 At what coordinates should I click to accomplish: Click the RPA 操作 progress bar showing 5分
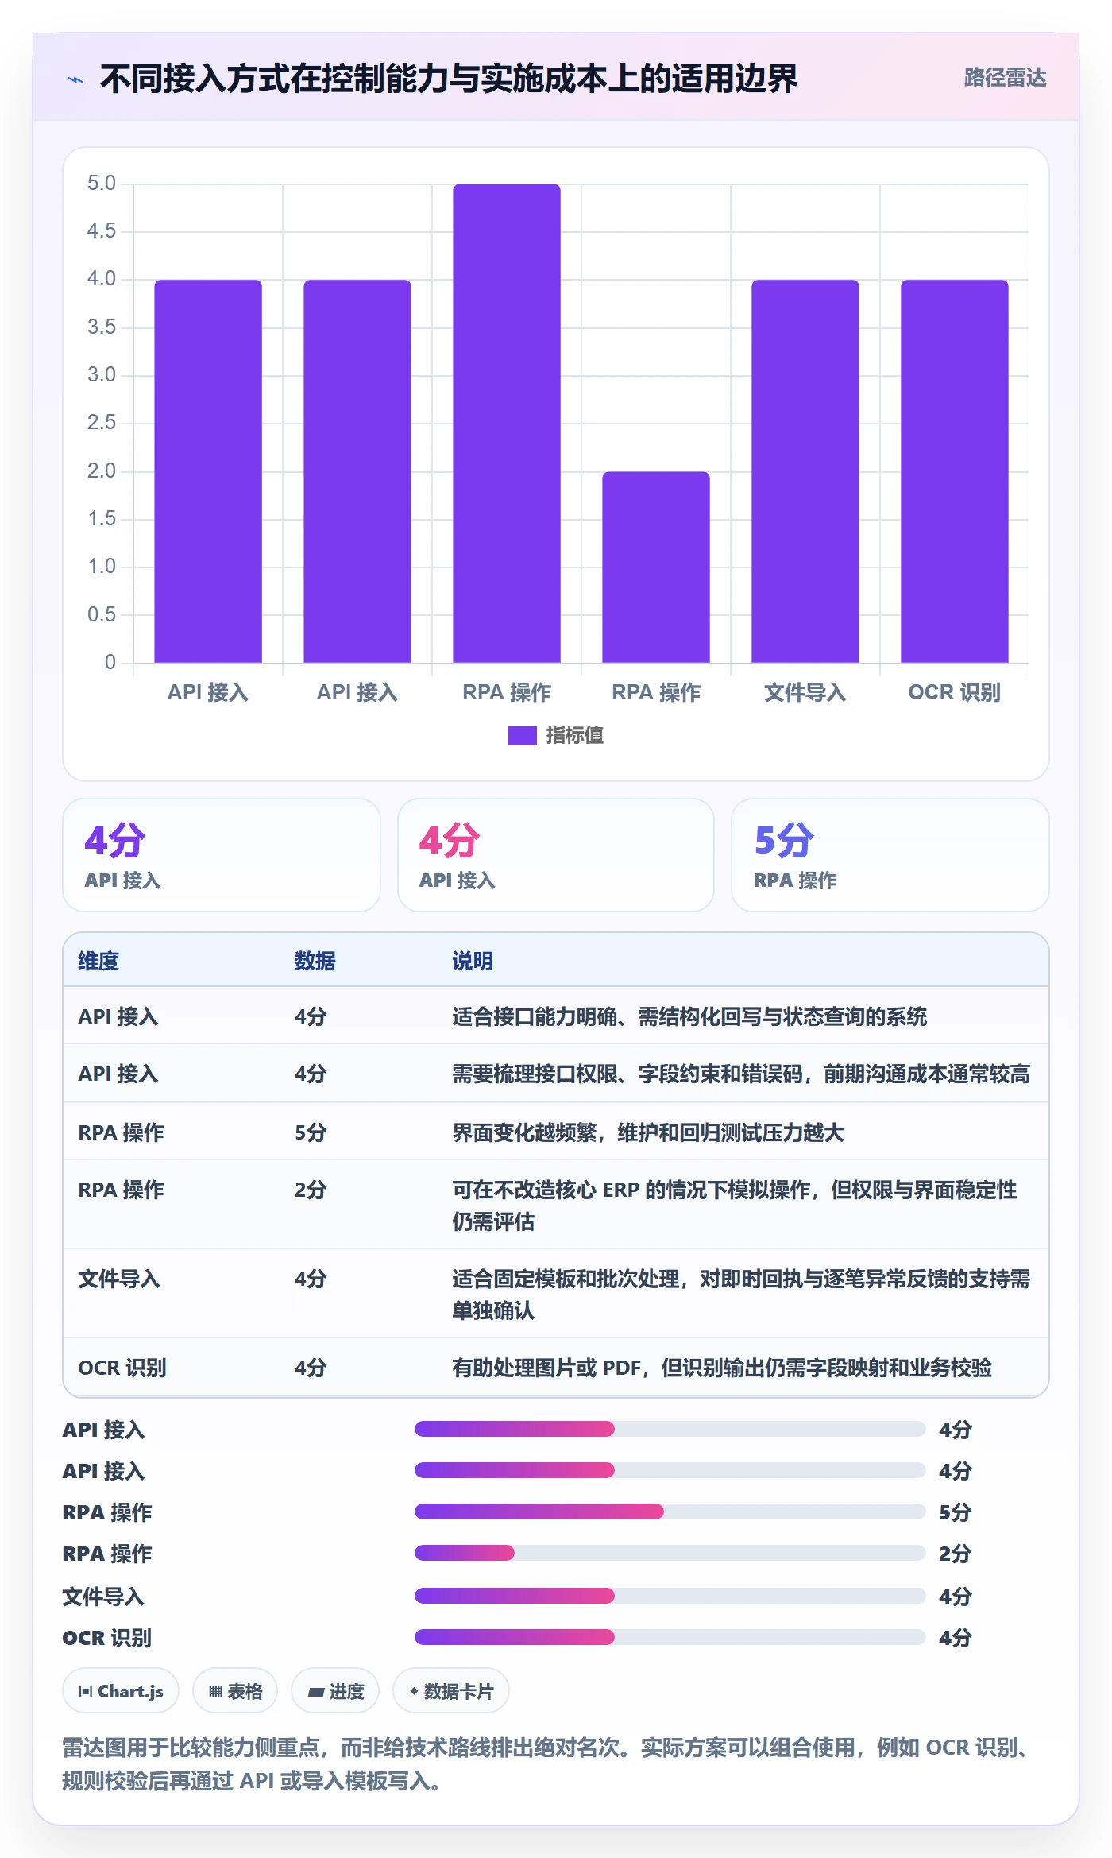click(x=670, y=1512)
